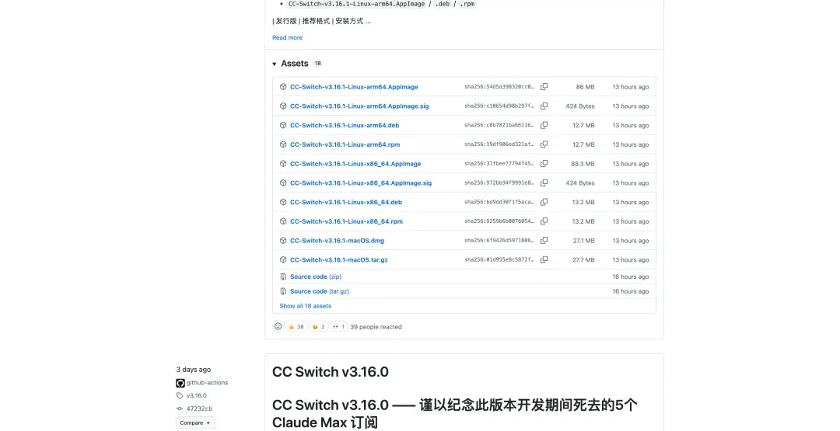Open the CC Switch v3.16.0 release title

[330, 372]
